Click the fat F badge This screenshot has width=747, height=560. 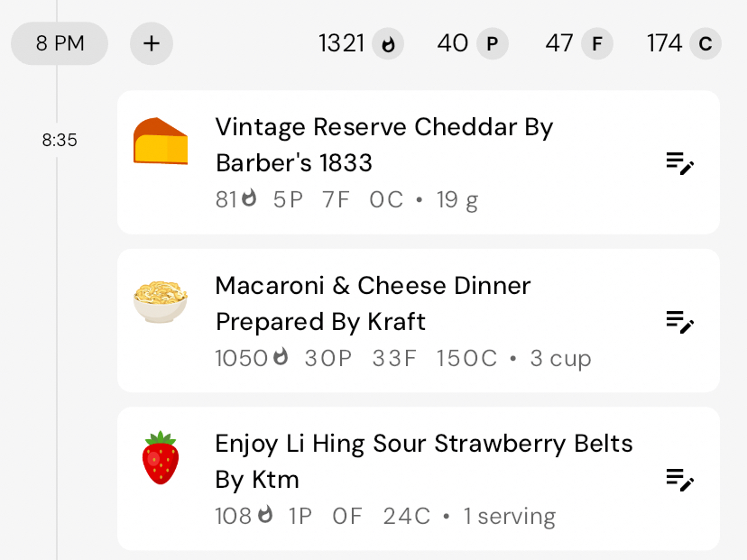click(x=595, y=43)
